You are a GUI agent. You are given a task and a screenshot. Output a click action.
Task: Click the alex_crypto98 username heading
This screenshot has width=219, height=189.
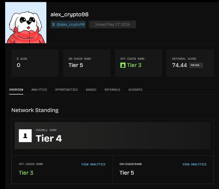pos(70,14)
